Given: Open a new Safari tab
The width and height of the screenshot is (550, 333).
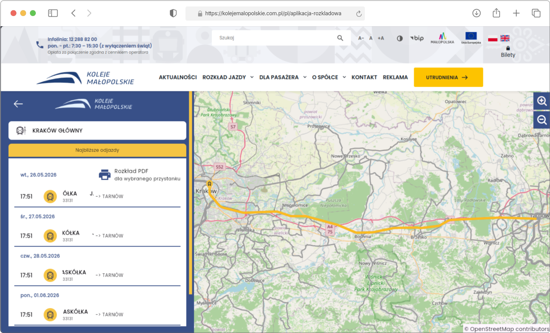Looking at the screenshot, I should click(x=516, y=13).
